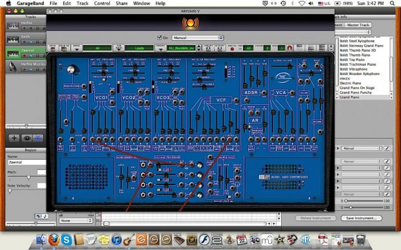
Task: Select Boldt Steel Xylophone in instrument list
Action: pyautogui.click(x=357, y=41)
